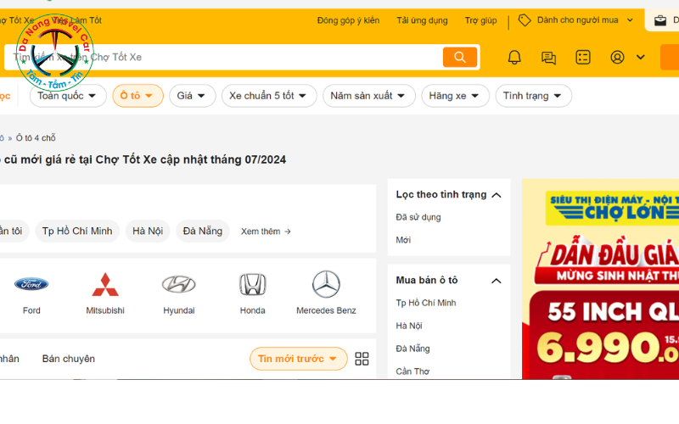Click the orange search magnifier button
The height and width of the screenshot is (424, 679).
[x=459, y=57]
